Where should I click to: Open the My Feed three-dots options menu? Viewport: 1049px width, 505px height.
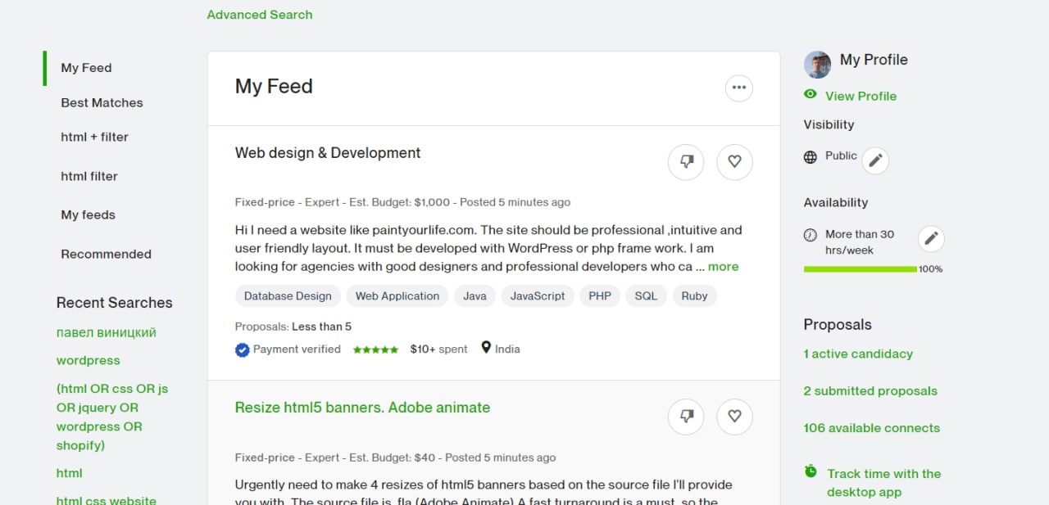(738, 88)
